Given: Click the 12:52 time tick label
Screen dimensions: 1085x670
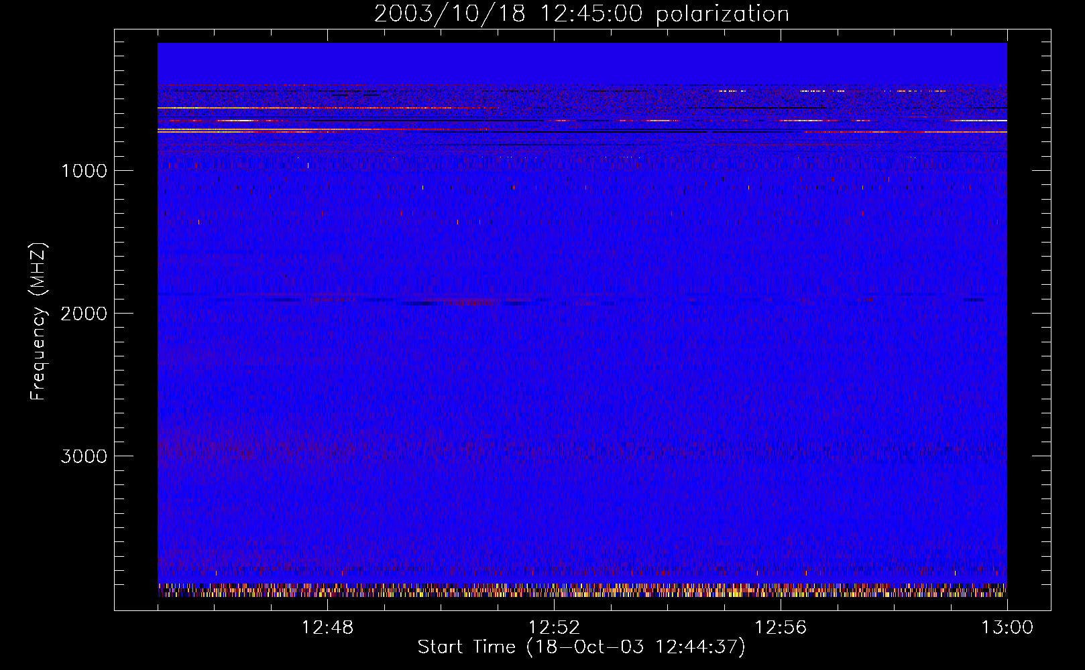Looking at the screenshot, I should (554, 628).
